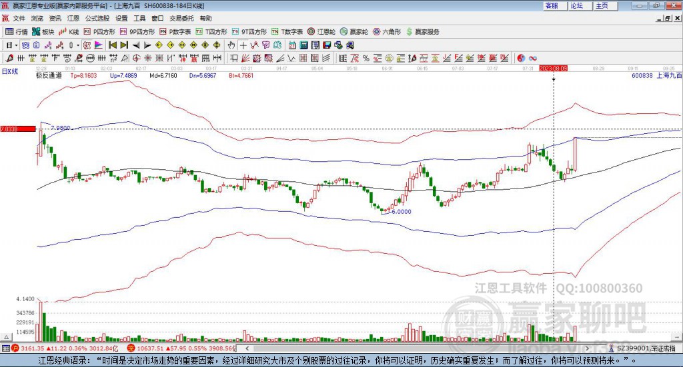
Task: Jump to first bar with skip-left icon
Action: pos(112,45)
